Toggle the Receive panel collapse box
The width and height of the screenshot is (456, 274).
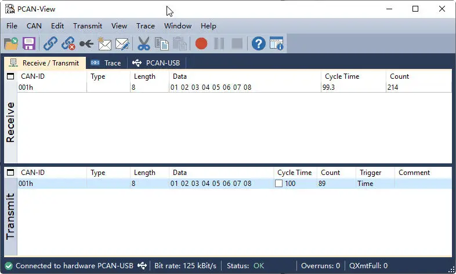[x=10, y=76]
